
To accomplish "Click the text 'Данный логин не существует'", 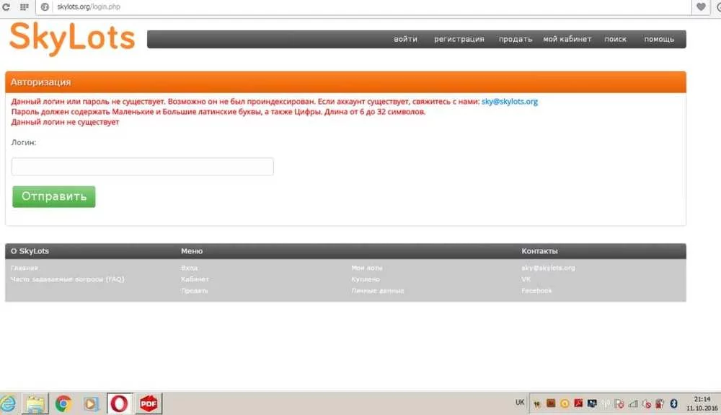I will (65, 123).
